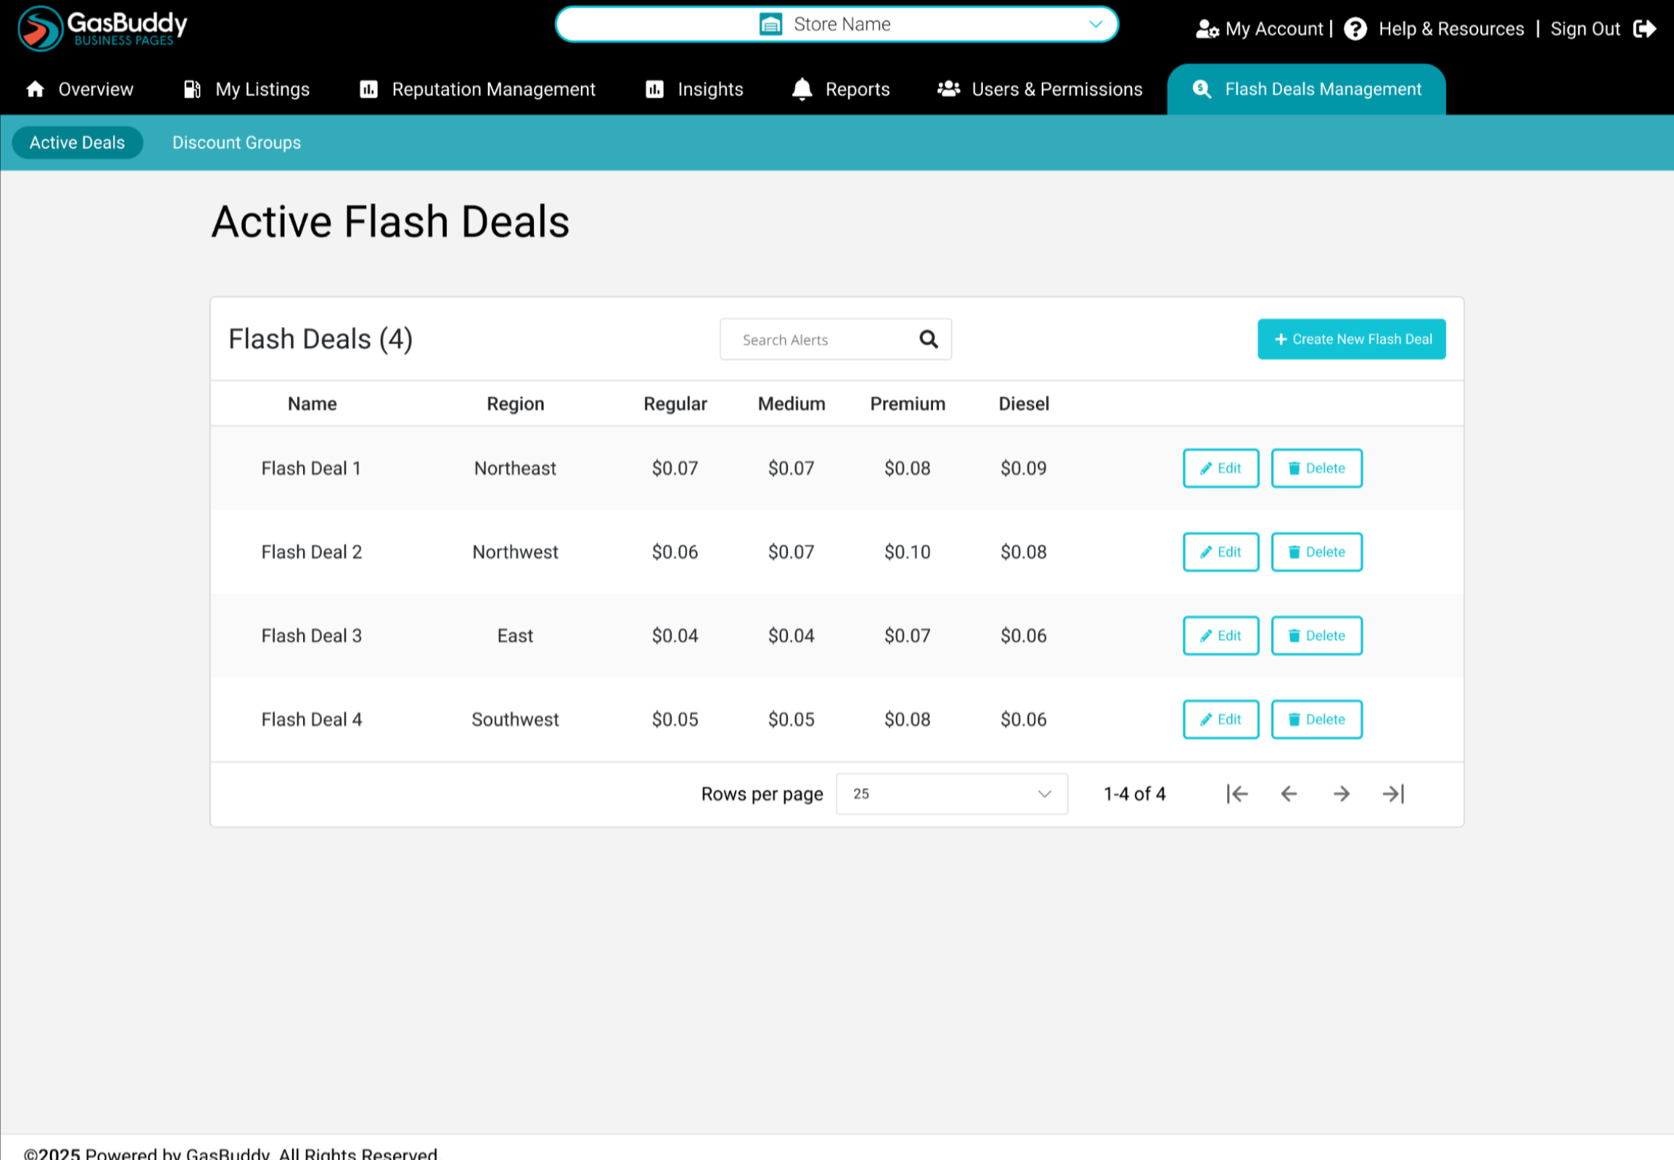
Task: Delete Flash Deal 1
Action: (1317, 468)
